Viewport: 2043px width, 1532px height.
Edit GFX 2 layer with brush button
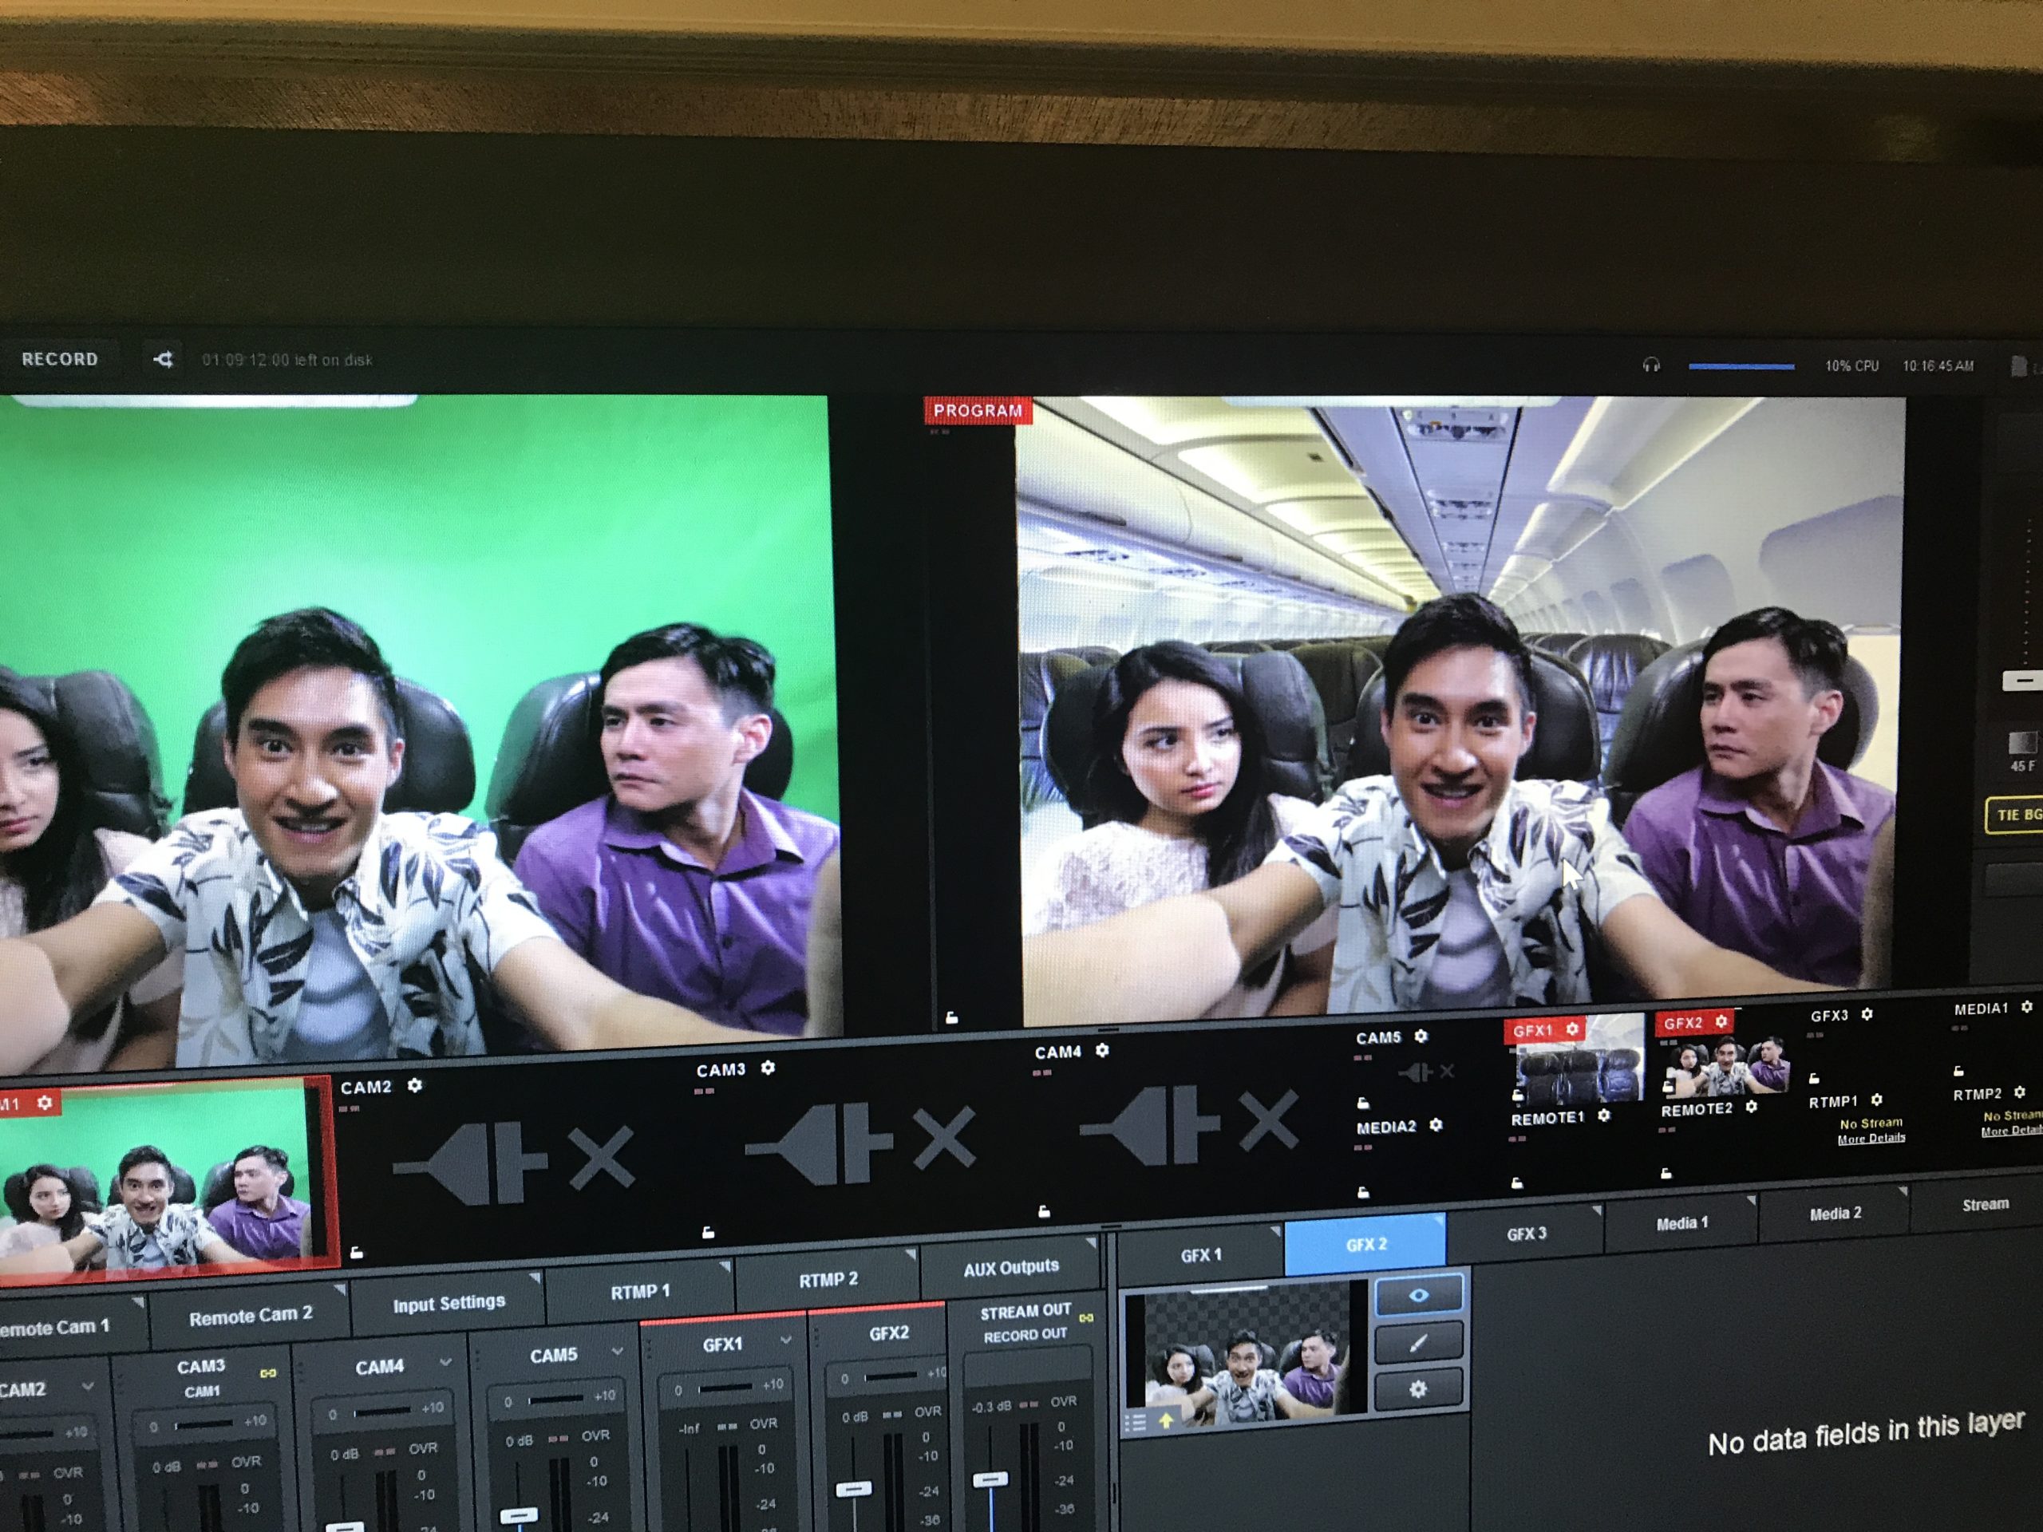[x=1417, y=1343]
